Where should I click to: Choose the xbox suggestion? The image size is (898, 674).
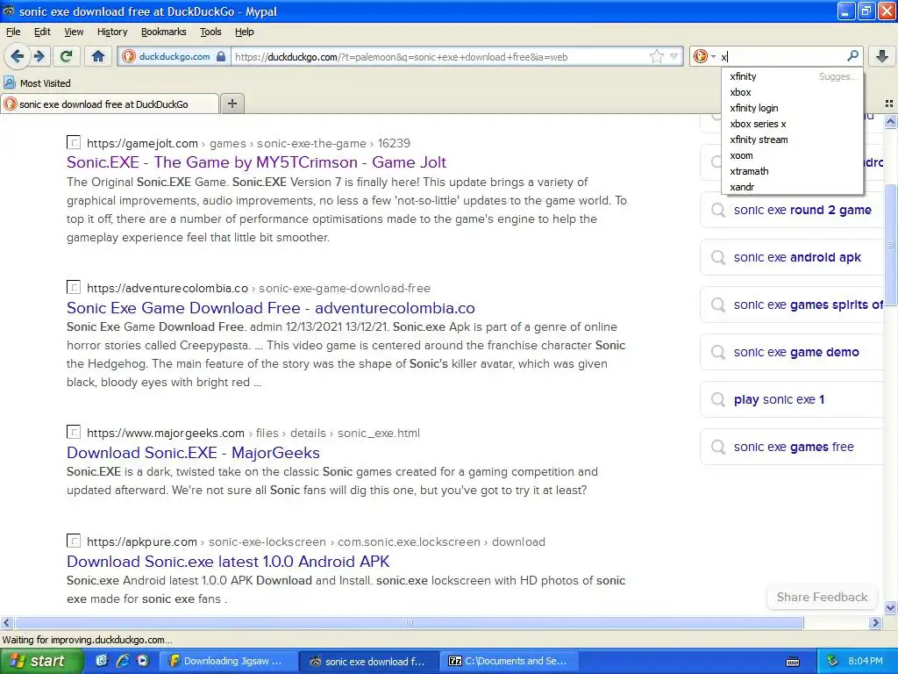(793, 92)
